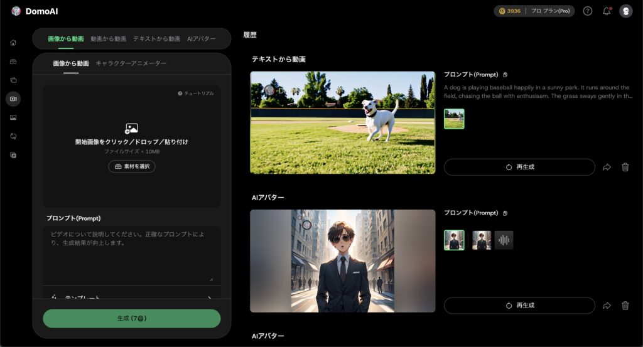Open the bottom sidebar stack icon
Image resolution: width=643 pixels, height=347 pixels.
click(x=13, y=155)
